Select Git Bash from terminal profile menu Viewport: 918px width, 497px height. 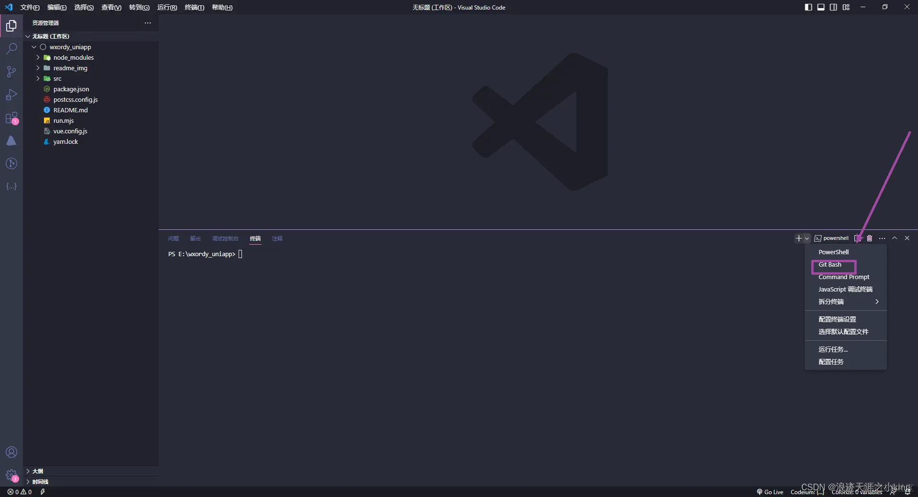pyautogui.click(x=846, y=264)
